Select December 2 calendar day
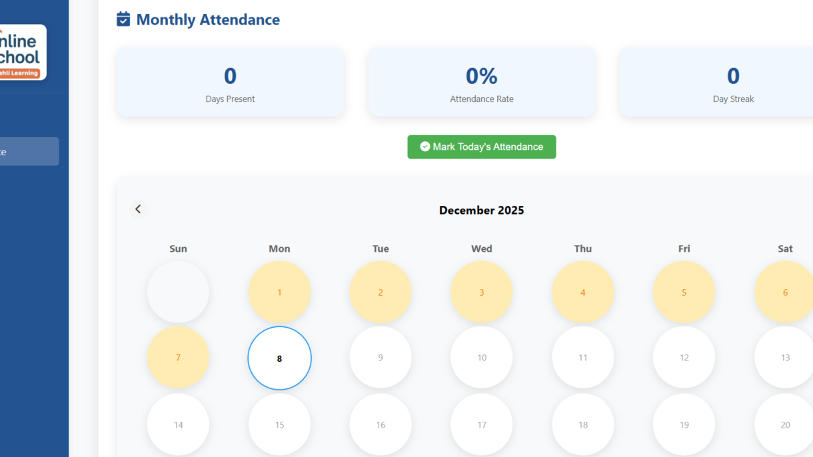The width and height of the screenshot is (813, 457). coord(381,292)
